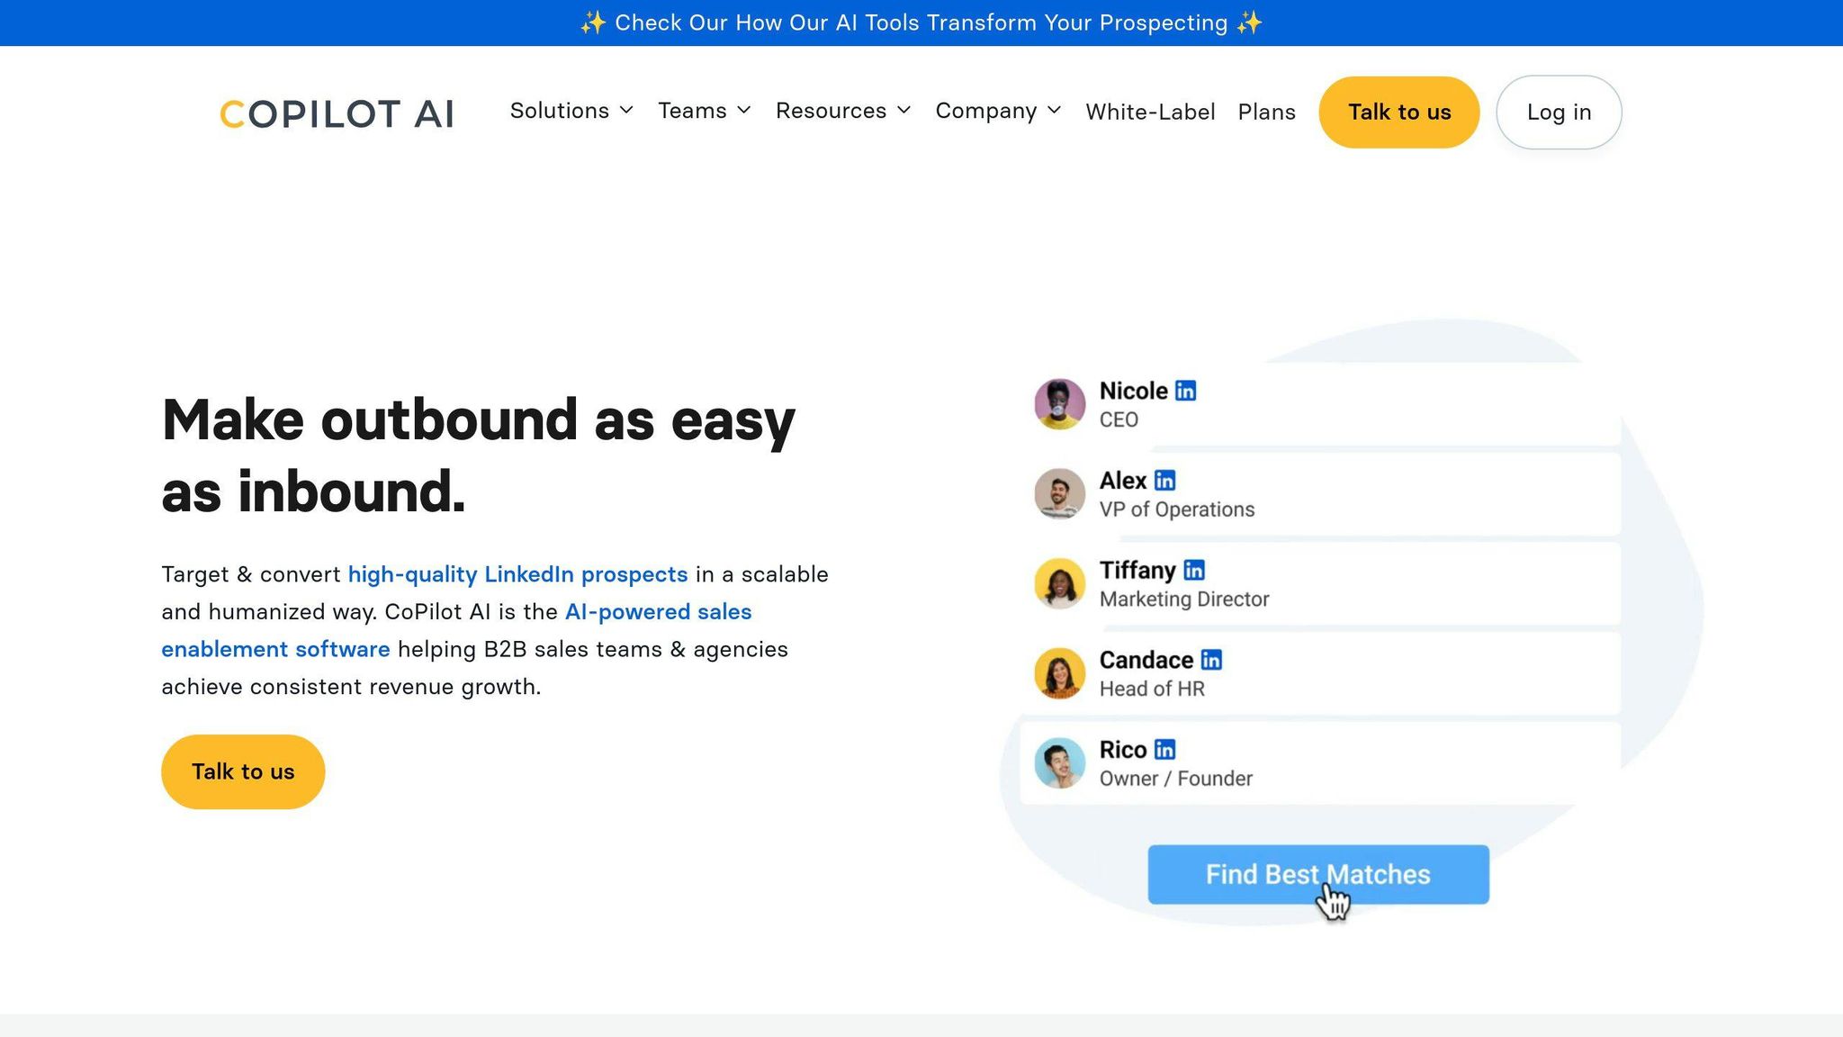Image resolution: width=1843 pixels, height=1037 pixels.
Task: Click Alex's profile avatar
Action: tap(1059, 493)
